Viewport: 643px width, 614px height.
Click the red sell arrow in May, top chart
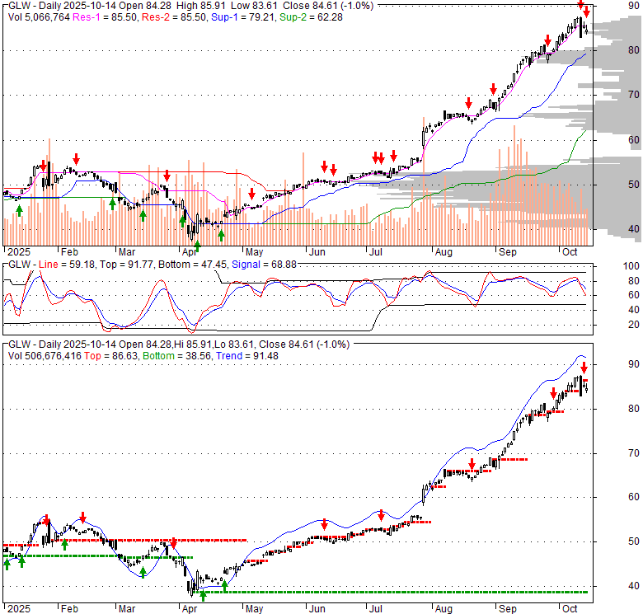(x=251, y=194)
